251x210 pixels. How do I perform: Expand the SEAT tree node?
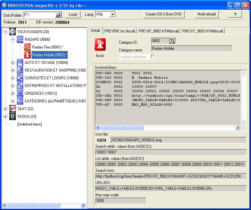5,109
